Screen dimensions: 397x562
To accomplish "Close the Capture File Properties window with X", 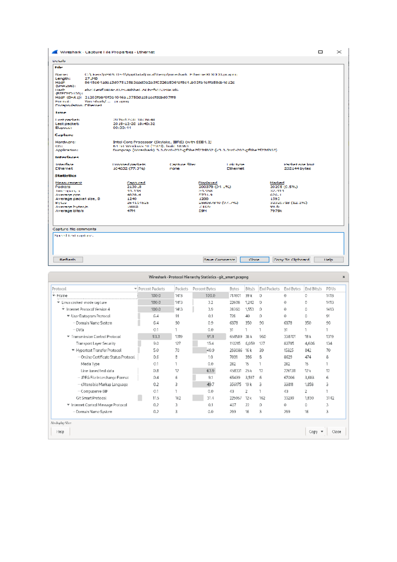I will (x=339, y=52).
